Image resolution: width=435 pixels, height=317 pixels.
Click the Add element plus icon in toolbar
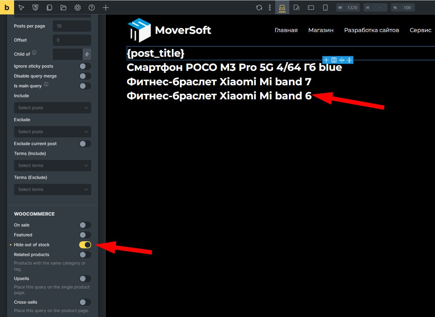106,7
